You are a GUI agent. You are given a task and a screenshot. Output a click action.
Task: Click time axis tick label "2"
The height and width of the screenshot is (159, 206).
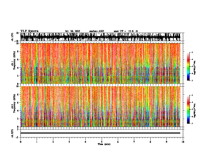tap(53, 142)
